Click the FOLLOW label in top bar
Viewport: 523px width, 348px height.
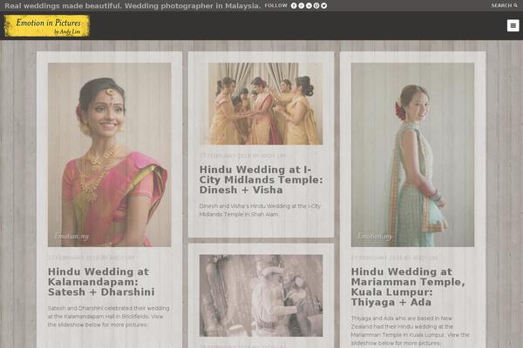pyautogui.click(x=275, y=5)
